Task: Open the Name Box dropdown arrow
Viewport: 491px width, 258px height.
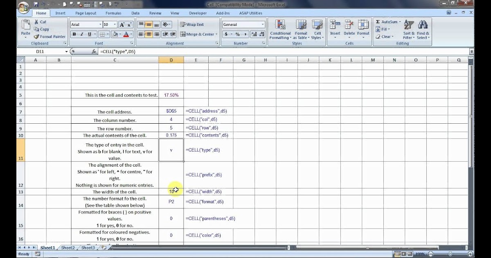Action: click(66, 52)
